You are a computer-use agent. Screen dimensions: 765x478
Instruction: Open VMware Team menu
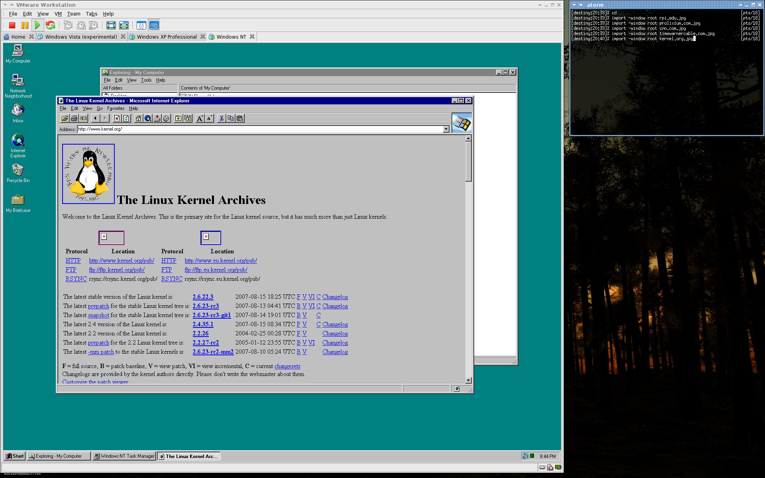[x=74, y=14]
